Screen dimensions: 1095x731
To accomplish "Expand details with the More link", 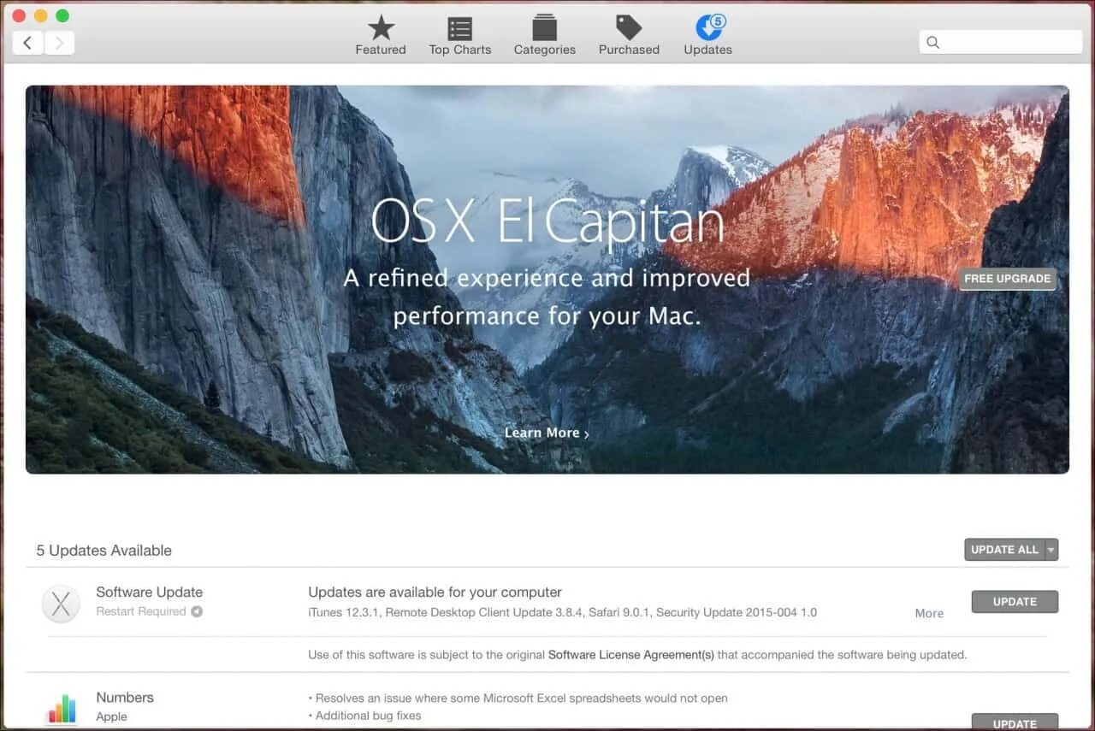I will (x=929, y=613).
